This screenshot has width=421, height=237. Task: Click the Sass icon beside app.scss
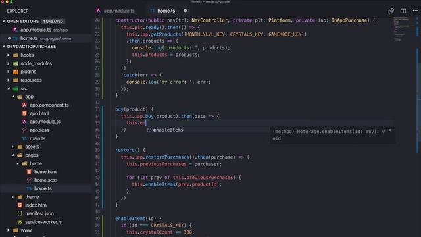24,130
